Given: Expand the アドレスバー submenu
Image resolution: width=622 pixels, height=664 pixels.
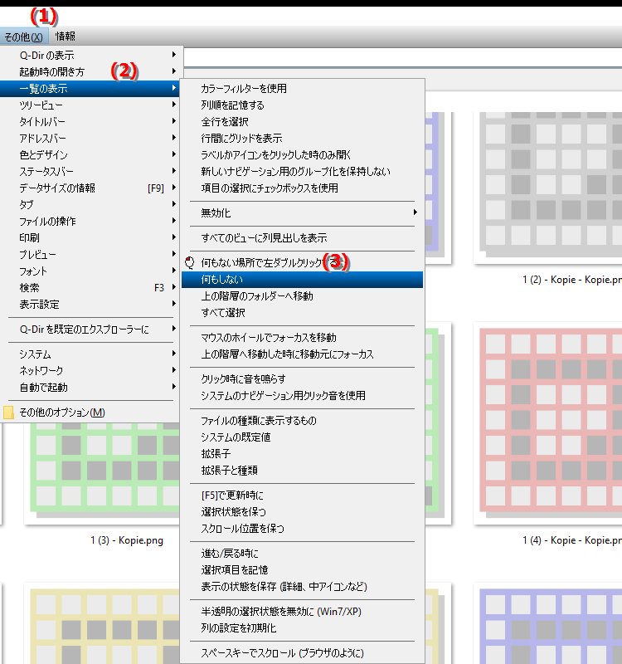Looking at the screenshot, I should click(x=90, y=138).
